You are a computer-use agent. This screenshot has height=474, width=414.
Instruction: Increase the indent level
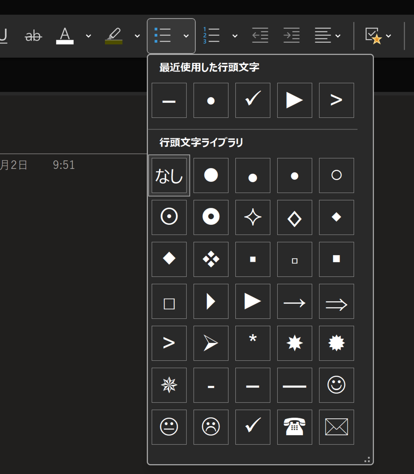pyautogui.click(x=291, y=36)
